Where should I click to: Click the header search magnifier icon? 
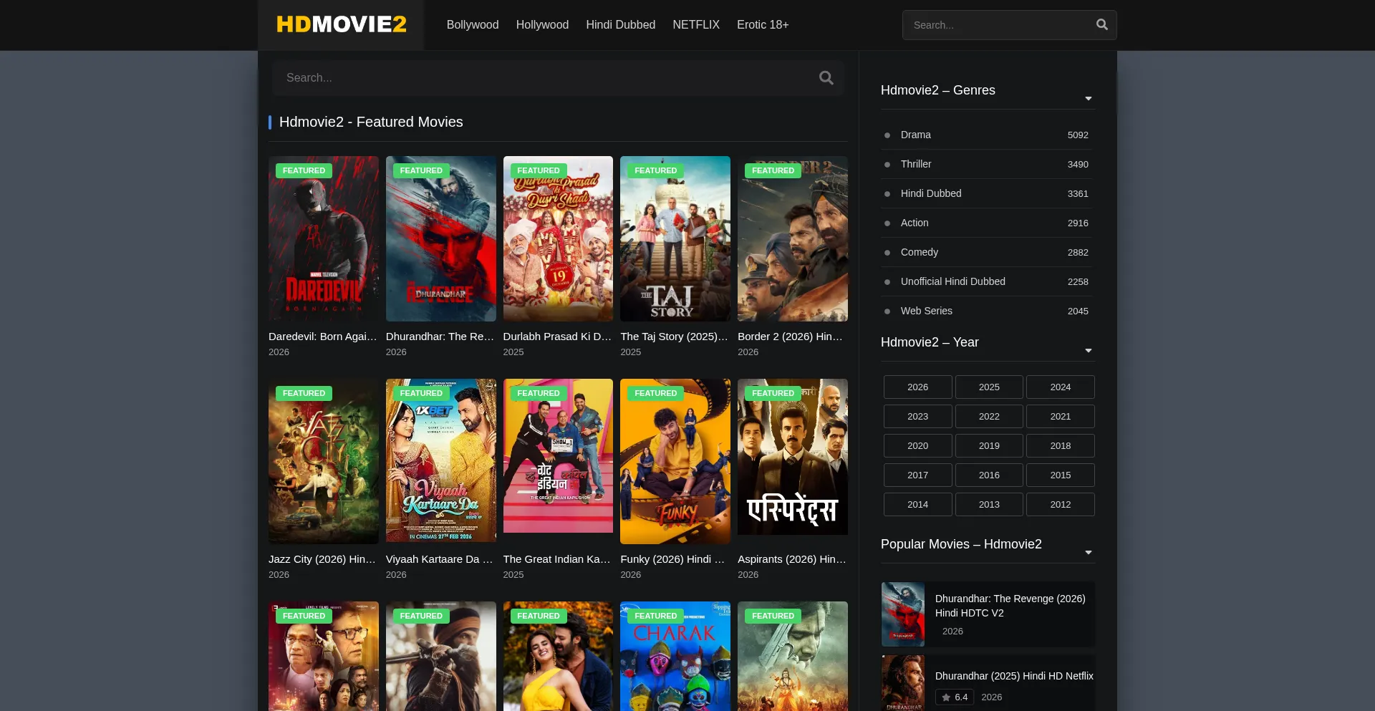(x=1102, y=25)
